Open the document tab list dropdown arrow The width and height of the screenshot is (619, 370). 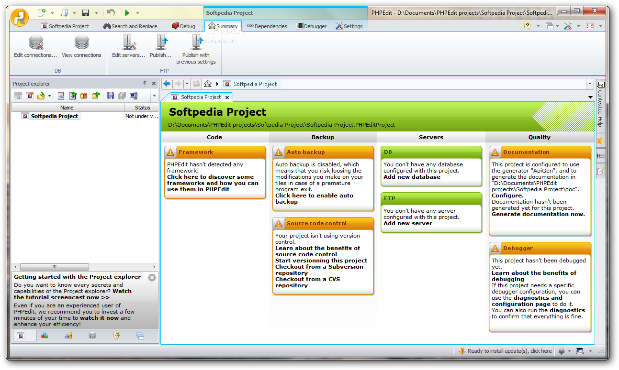[x=590, y=97]
